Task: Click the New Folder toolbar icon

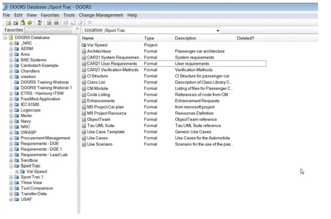Action: click(8, 23)
